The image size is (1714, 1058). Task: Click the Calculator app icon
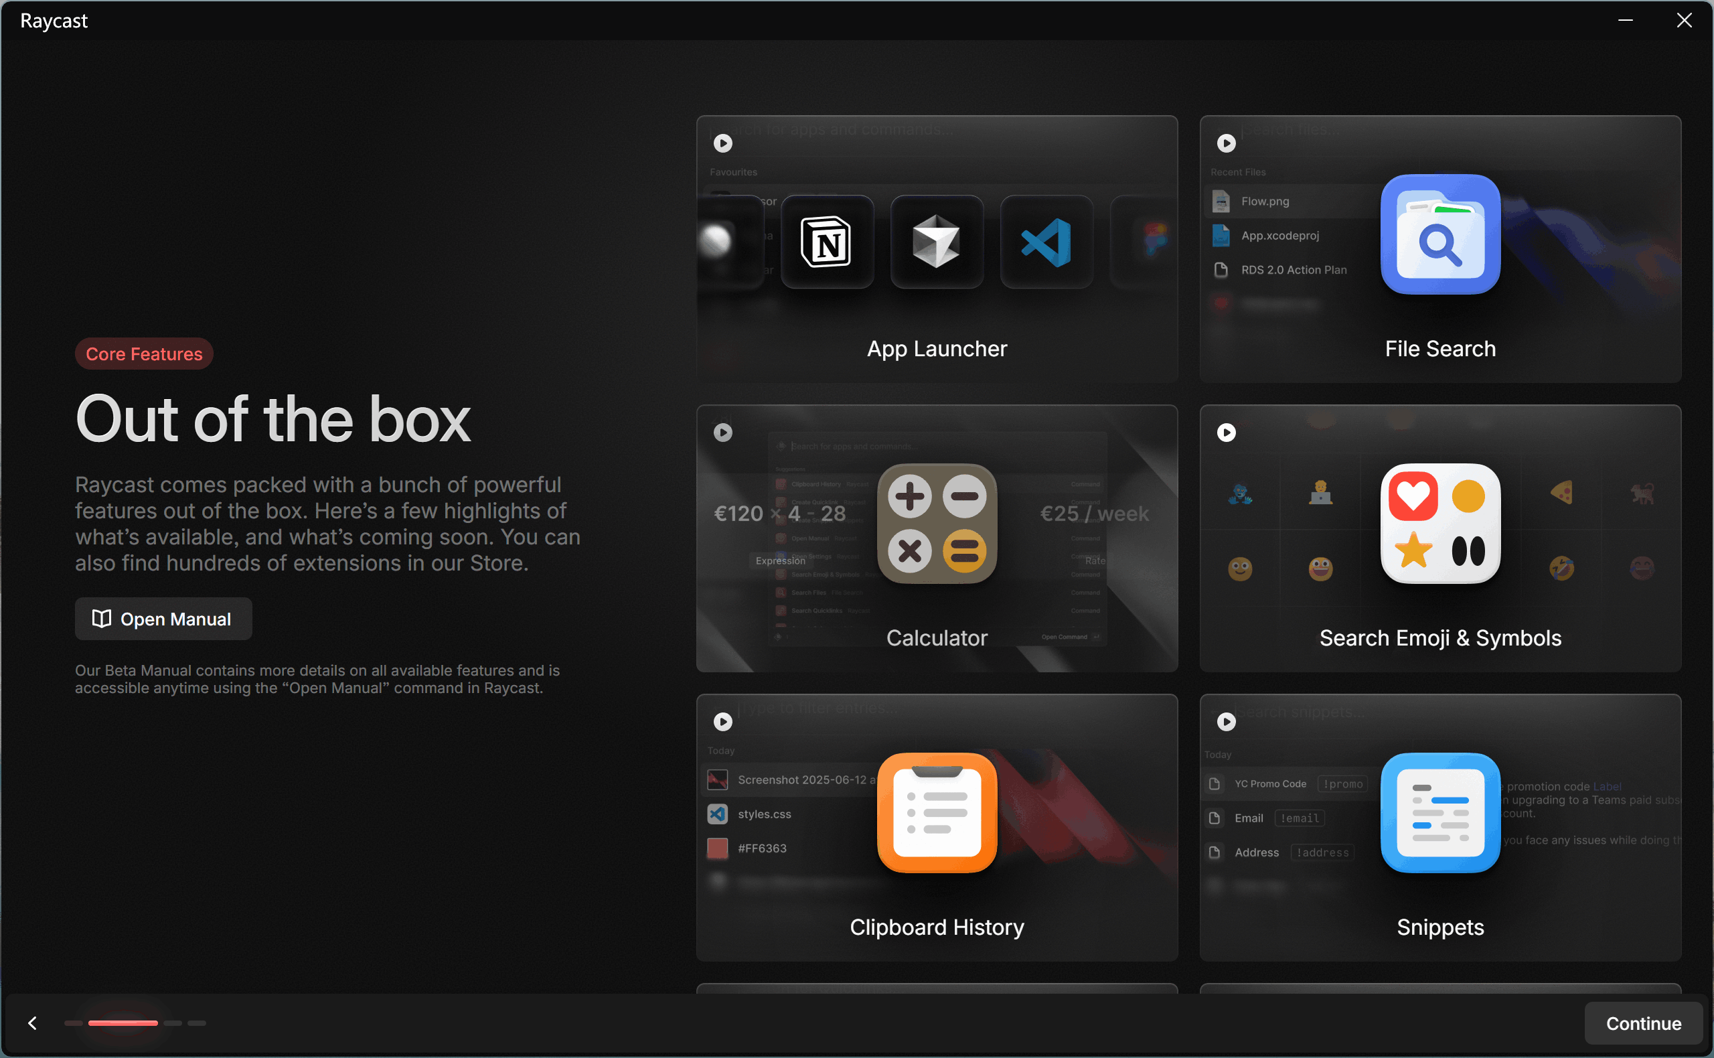[x=937, y=524]
